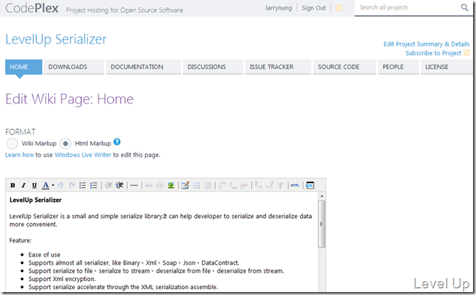The width and height of the screenshot is (476, 295).
Task: Click the larrynung username link
Action: pos(279,8)
